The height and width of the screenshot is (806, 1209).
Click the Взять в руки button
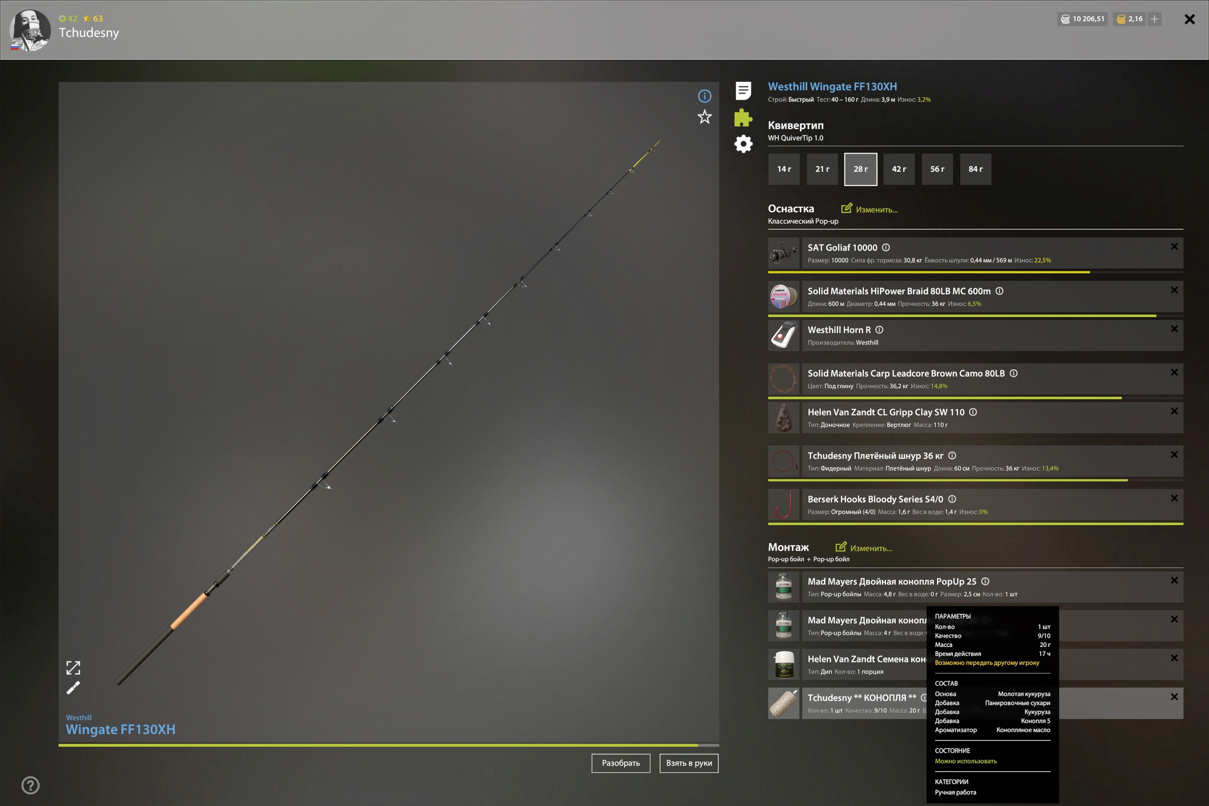click(x=689, y=764)
